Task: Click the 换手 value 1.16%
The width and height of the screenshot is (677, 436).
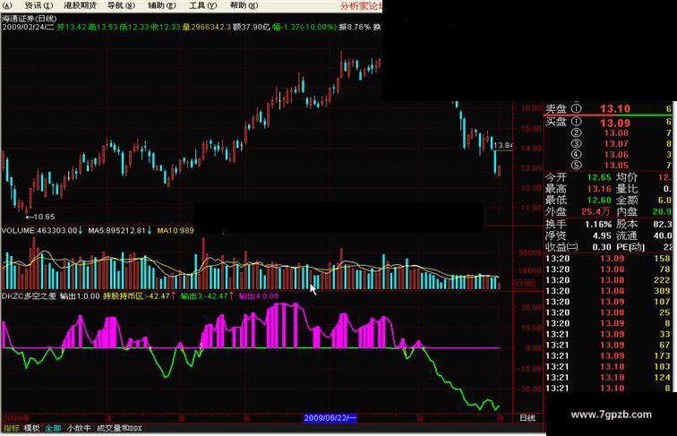Action: point(598,225)
